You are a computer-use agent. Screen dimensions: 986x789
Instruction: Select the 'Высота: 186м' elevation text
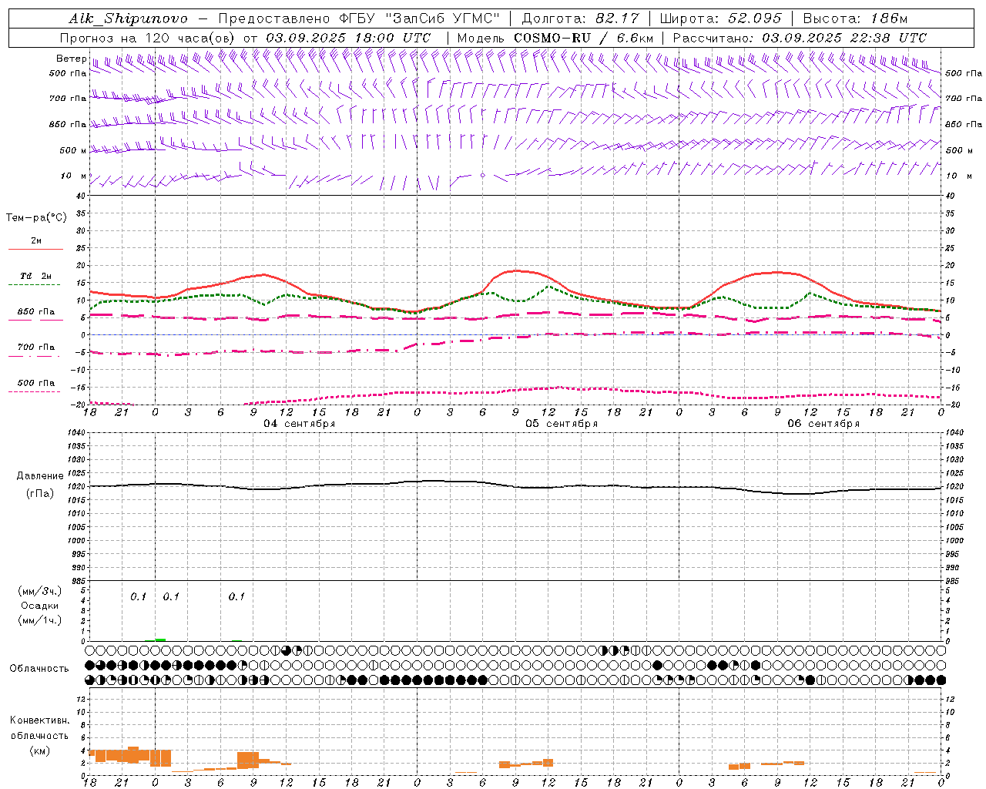(855, 18)
